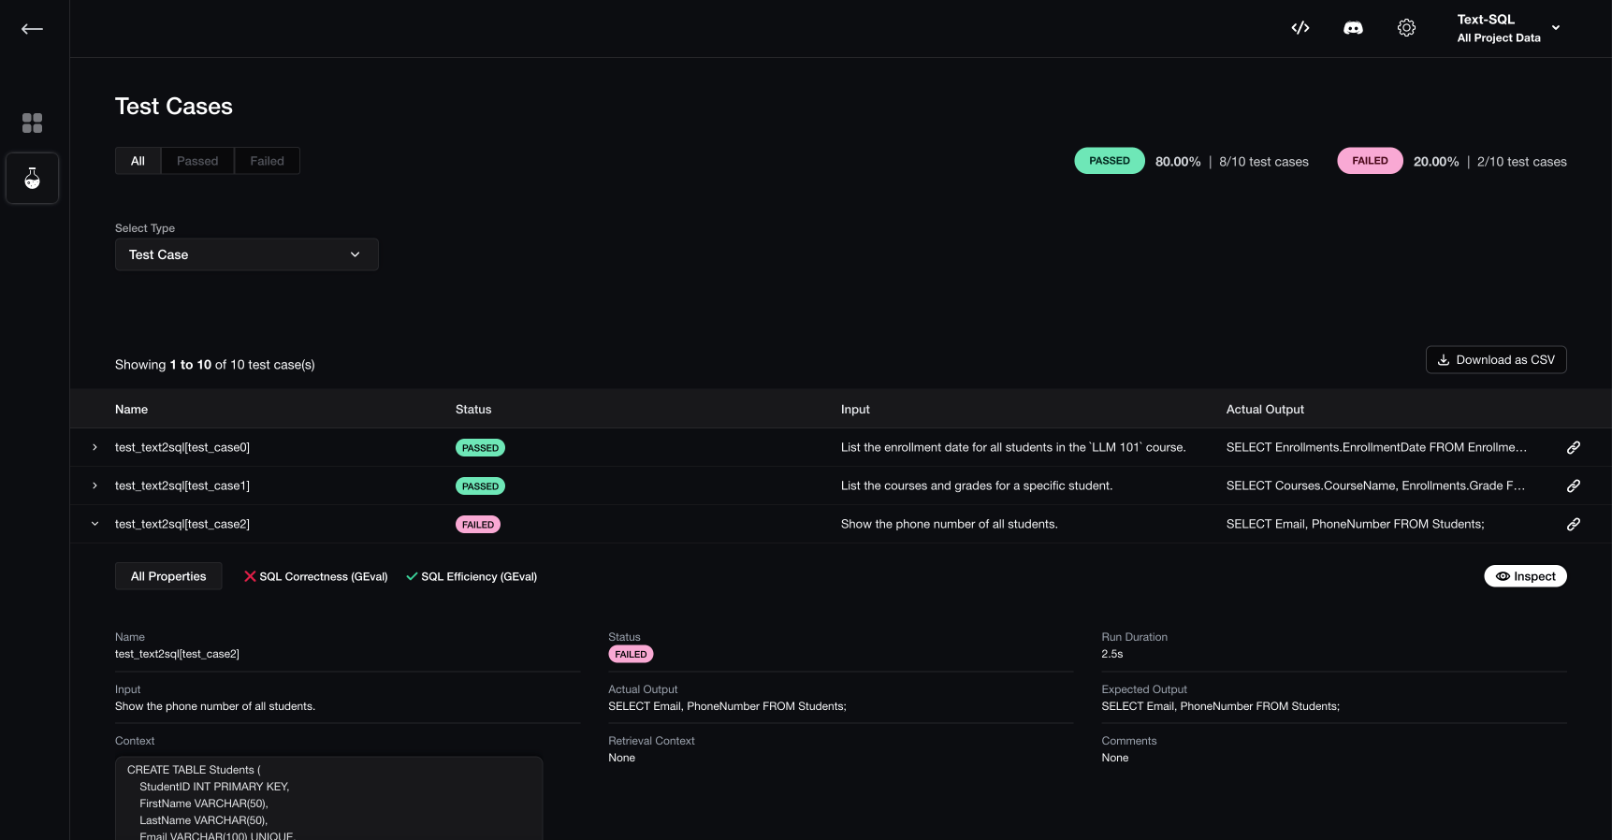The width and height of the screenshot is (1612, 840).
Task: Click the back arrow icon
Action: pyautogui.click(x=32, y=29)
